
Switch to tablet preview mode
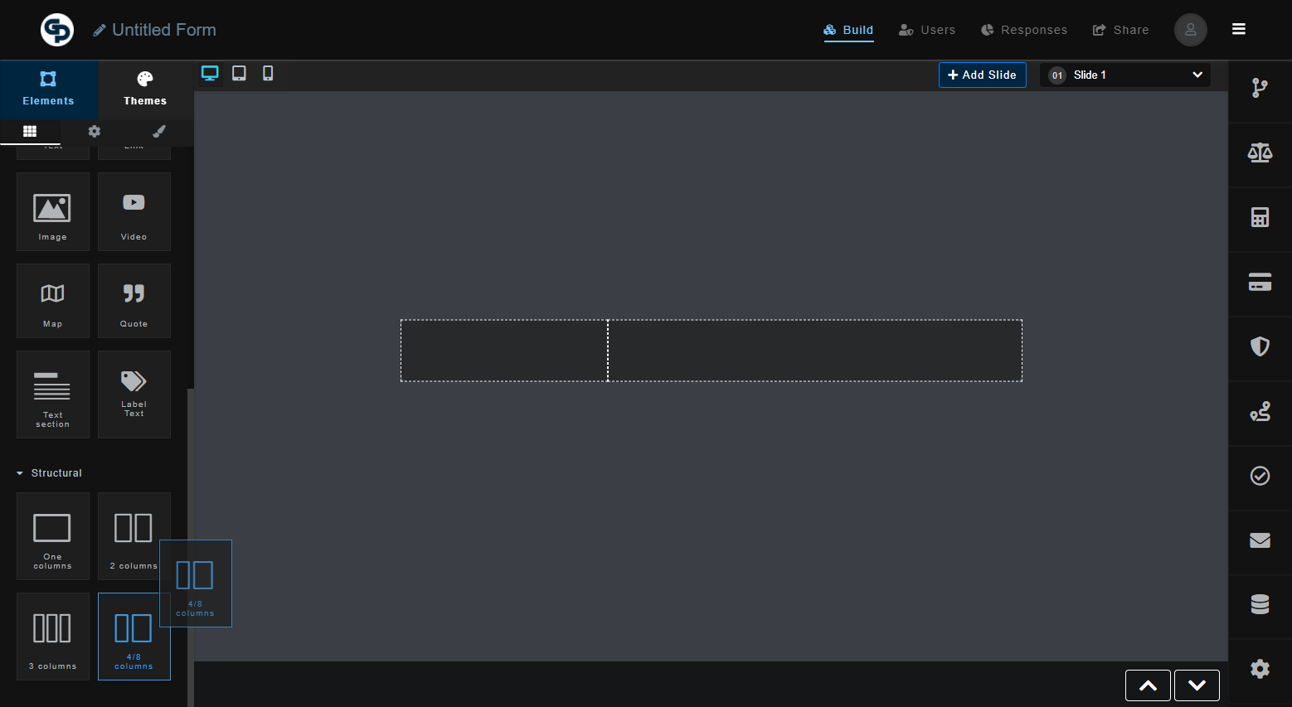click(x=239, y=74)
